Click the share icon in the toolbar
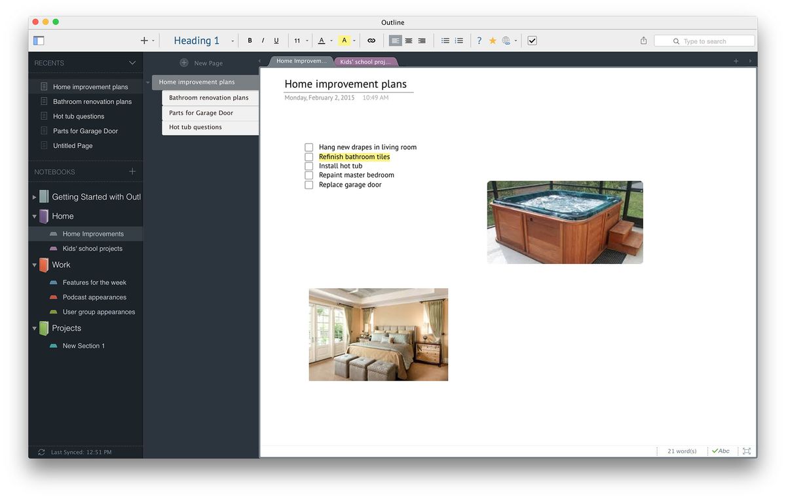Screen dimensions: 786x499 pos(643,40)
